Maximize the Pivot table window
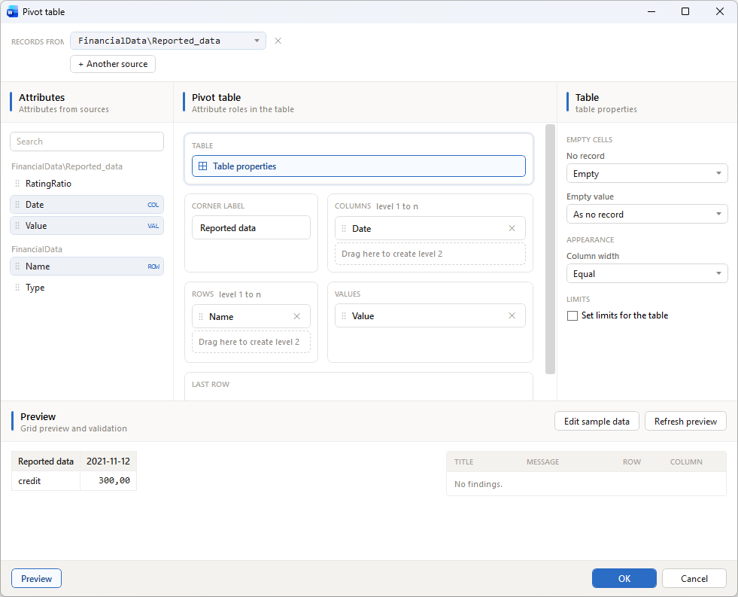Screen dimensions: 738x597 point(685,11)
